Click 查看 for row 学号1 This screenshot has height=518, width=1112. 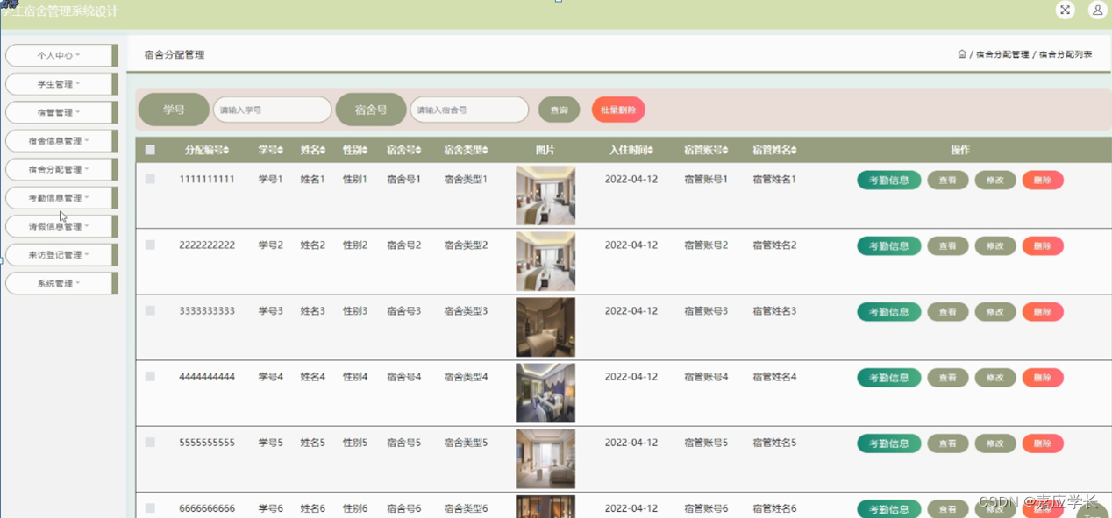[948, 180]
